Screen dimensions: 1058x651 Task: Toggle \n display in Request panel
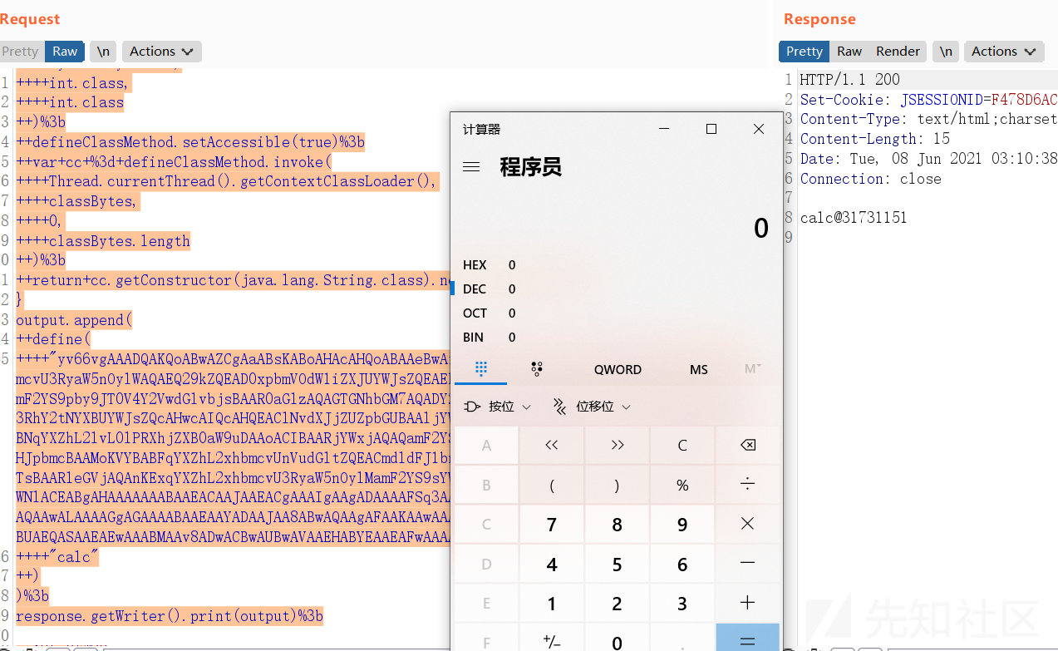[103, 52]
